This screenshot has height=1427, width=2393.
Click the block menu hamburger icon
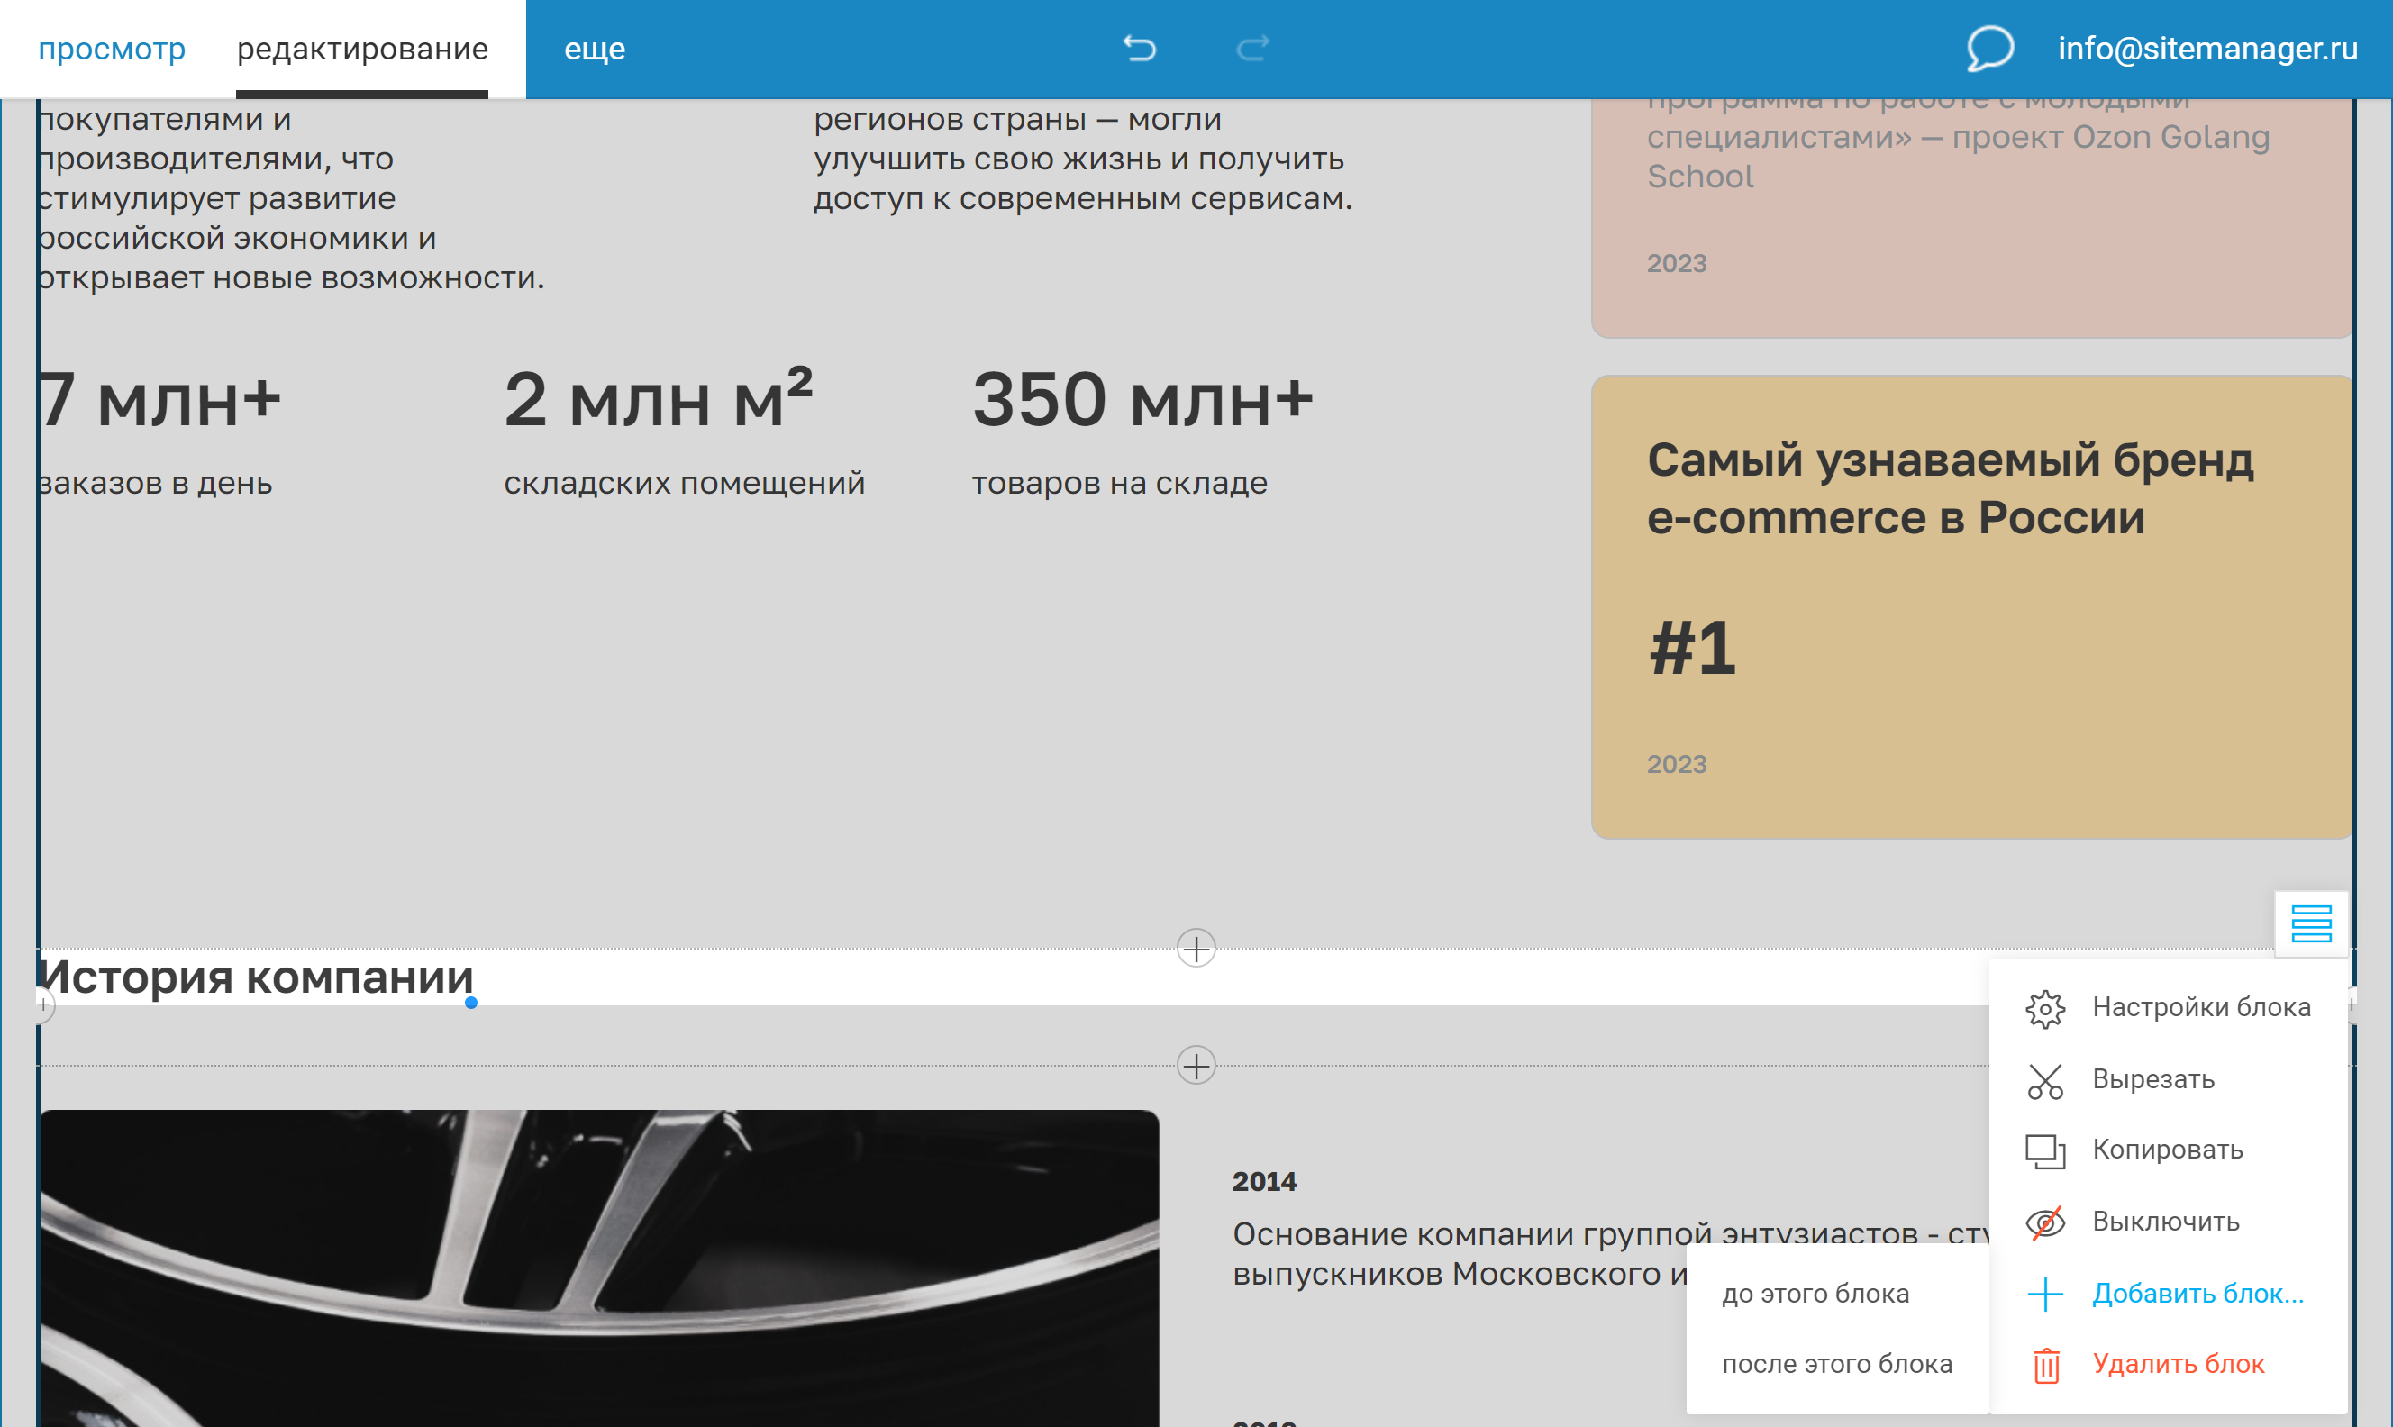click(2310, 923)
